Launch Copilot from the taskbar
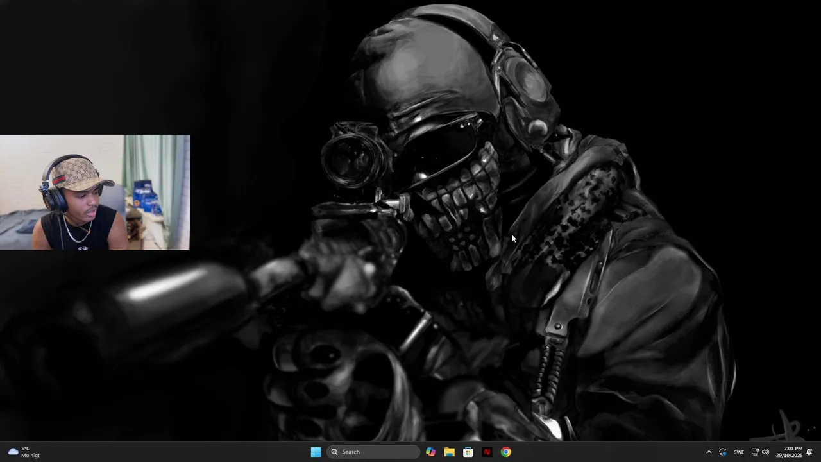 tap(430, 452)
